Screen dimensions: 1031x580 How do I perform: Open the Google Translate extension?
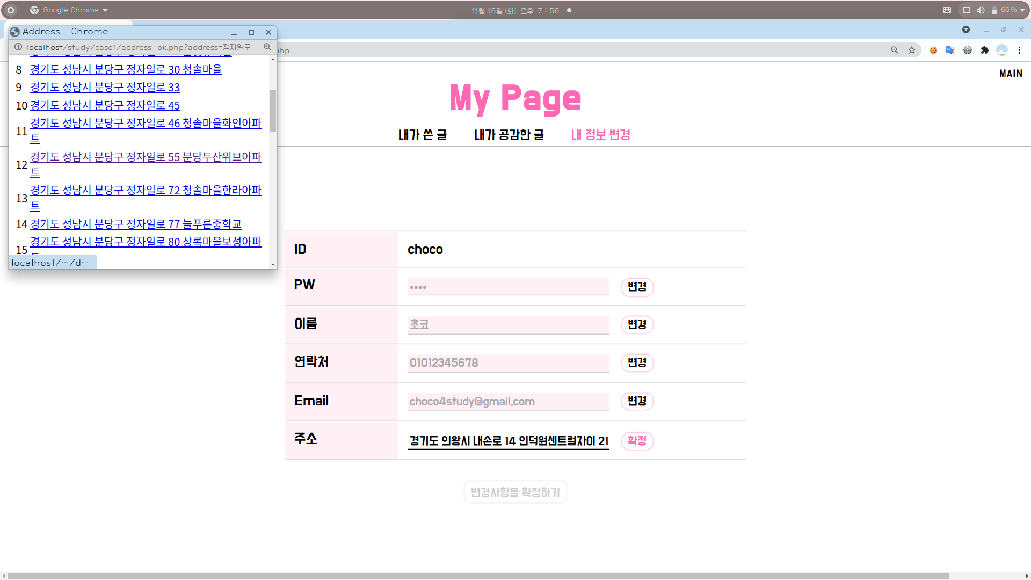click(x=950, y=50)
